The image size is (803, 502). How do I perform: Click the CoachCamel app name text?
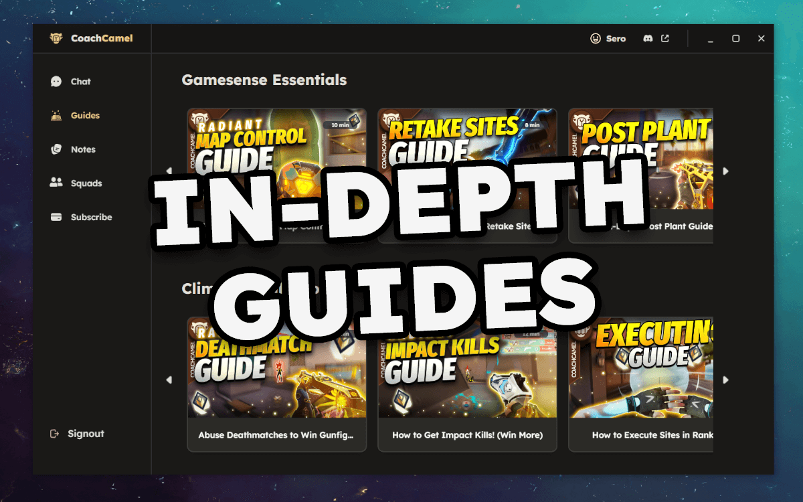[x=102, y=38]
